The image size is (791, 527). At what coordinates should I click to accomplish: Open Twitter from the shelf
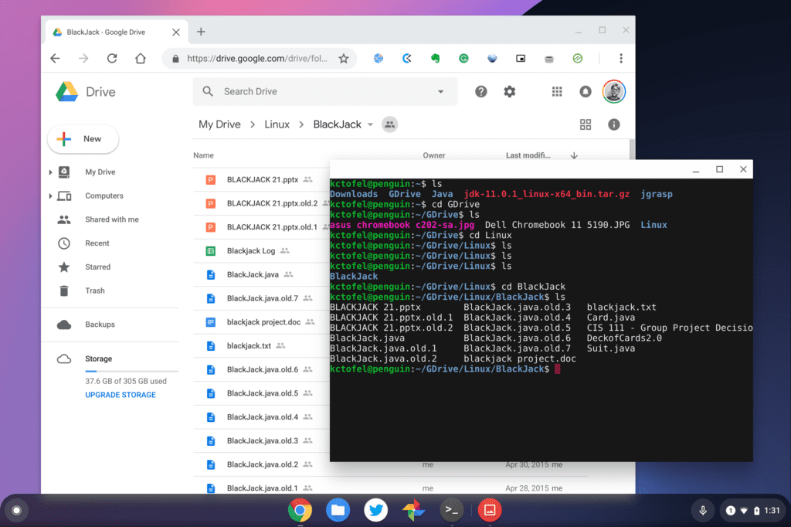tap(376, 510)
